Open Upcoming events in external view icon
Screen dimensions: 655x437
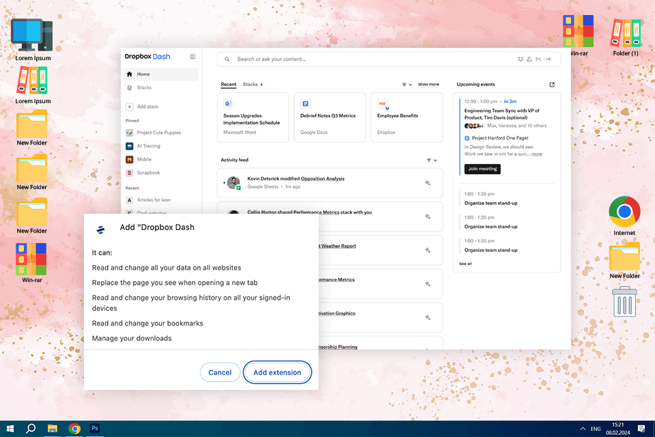pyautogui.click(x=552, y=85)
